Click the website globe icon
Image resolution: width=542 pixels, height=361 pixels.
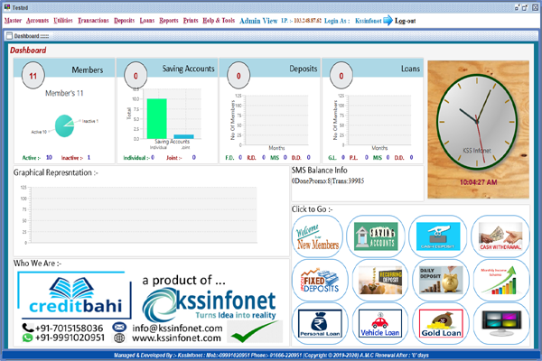tap(119, 338)
